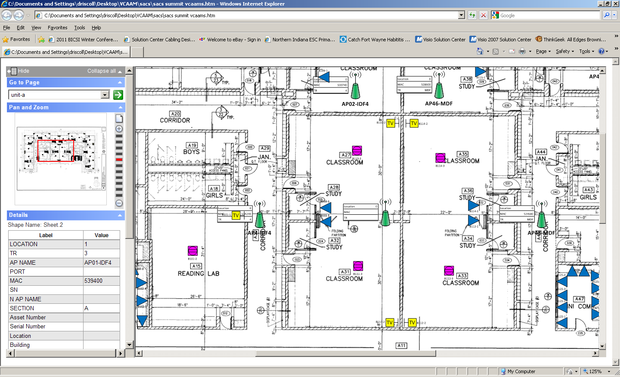This screenshot has width=620, height=377.
Task: Open the address bar history dropdown
Action: click(x=462, y=15)
